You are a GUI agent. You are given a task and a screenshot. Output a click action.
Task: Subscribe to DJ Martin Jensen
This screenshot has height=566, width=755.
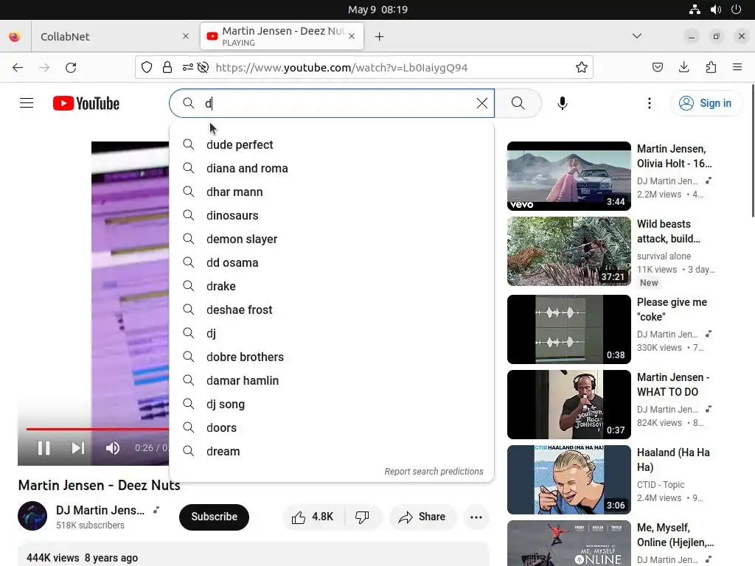pos(215,517)
